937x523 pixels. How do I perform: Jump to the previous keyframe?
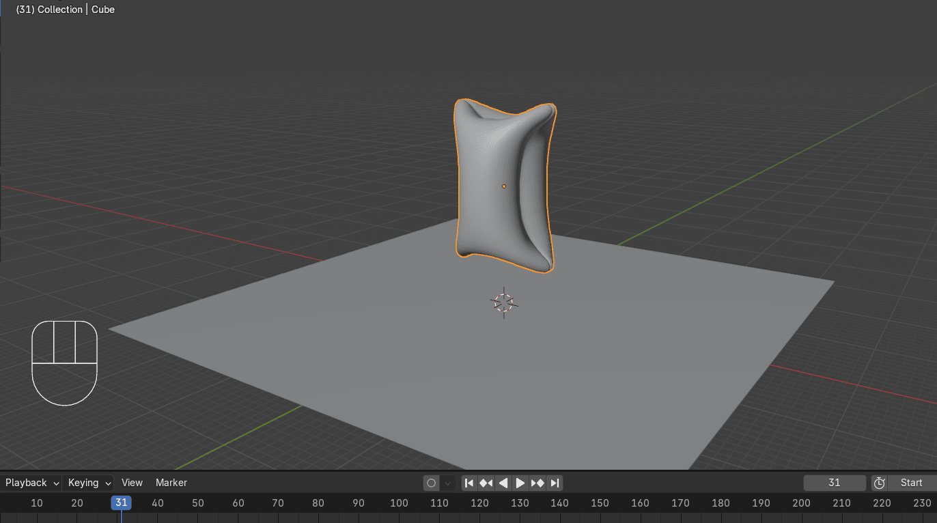point(486,483)
